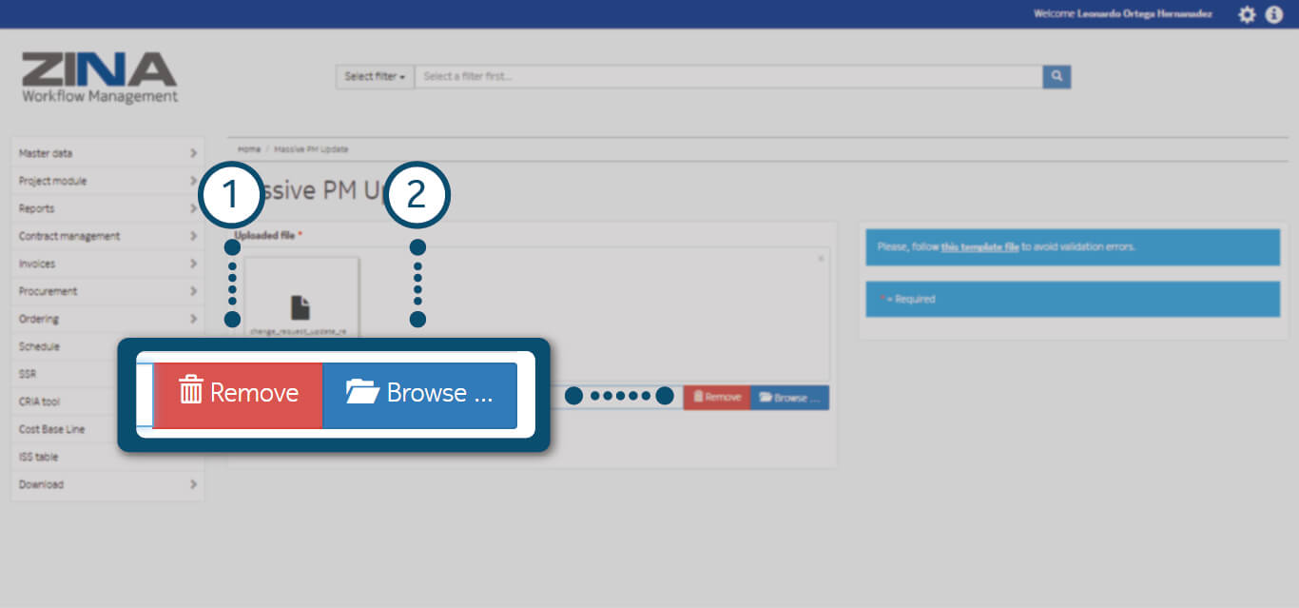Expand the Master data menu chevron

[x=193, y=153]
